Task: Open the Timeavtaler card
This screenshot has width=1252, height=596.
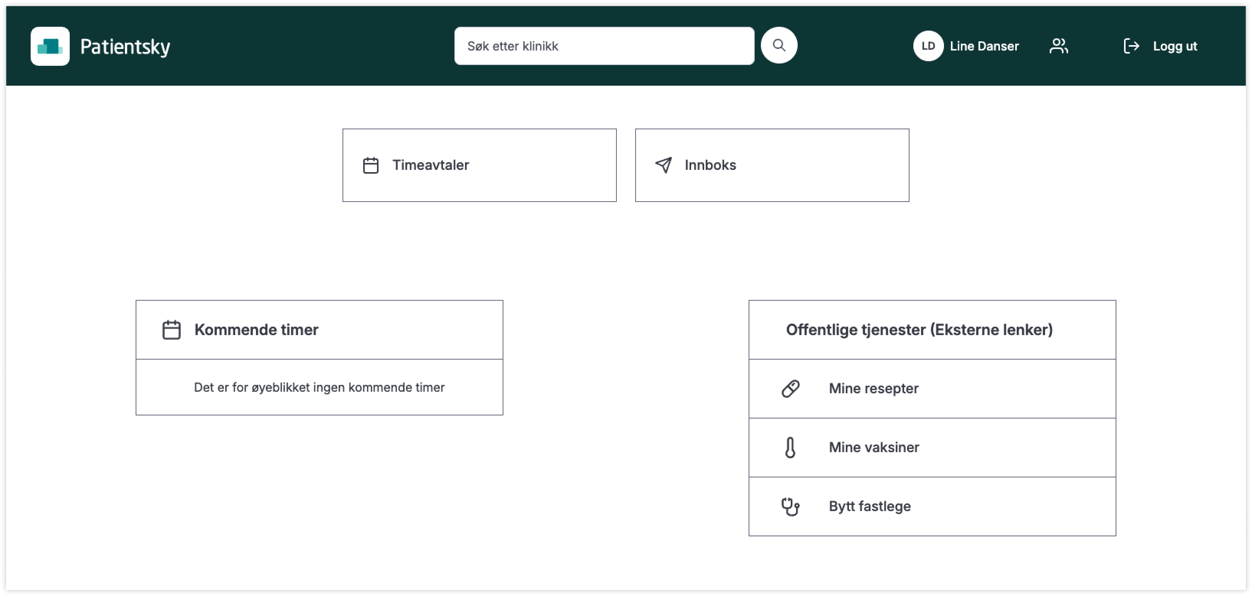Action: [479, 165]
